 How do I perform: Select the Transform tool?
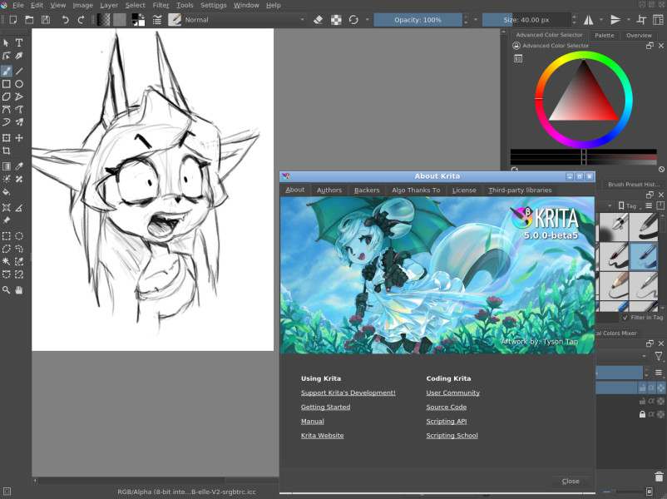(6, 138)
